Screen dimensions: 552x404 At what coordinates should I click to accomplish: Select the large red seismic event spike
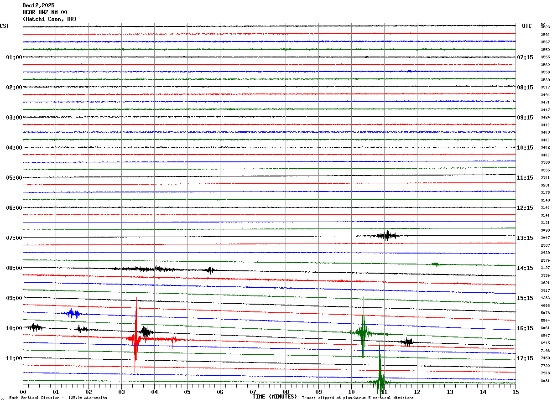(136, 335)
